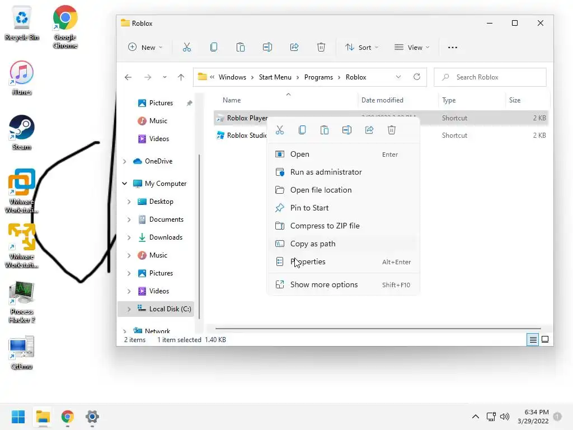
Task: Click the Search Roblox input field
Action: pos(490,77)
